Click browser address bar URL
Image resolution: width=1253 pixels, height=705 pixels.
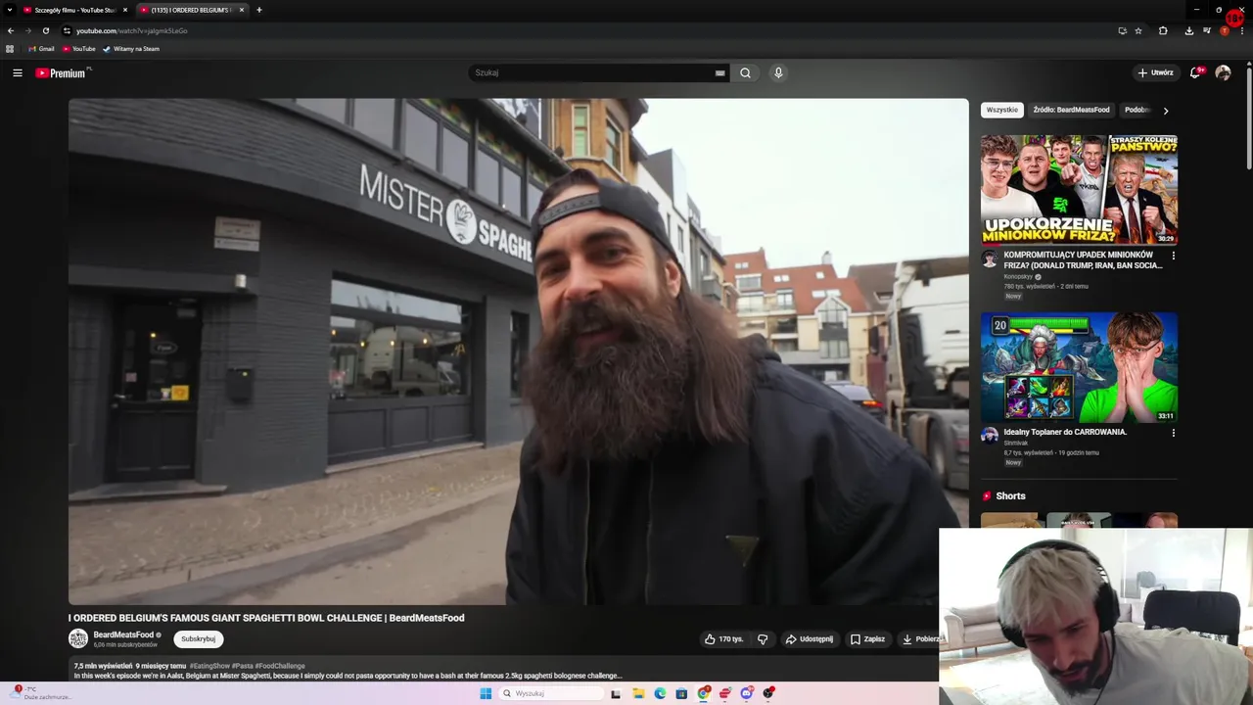(132, 30)
